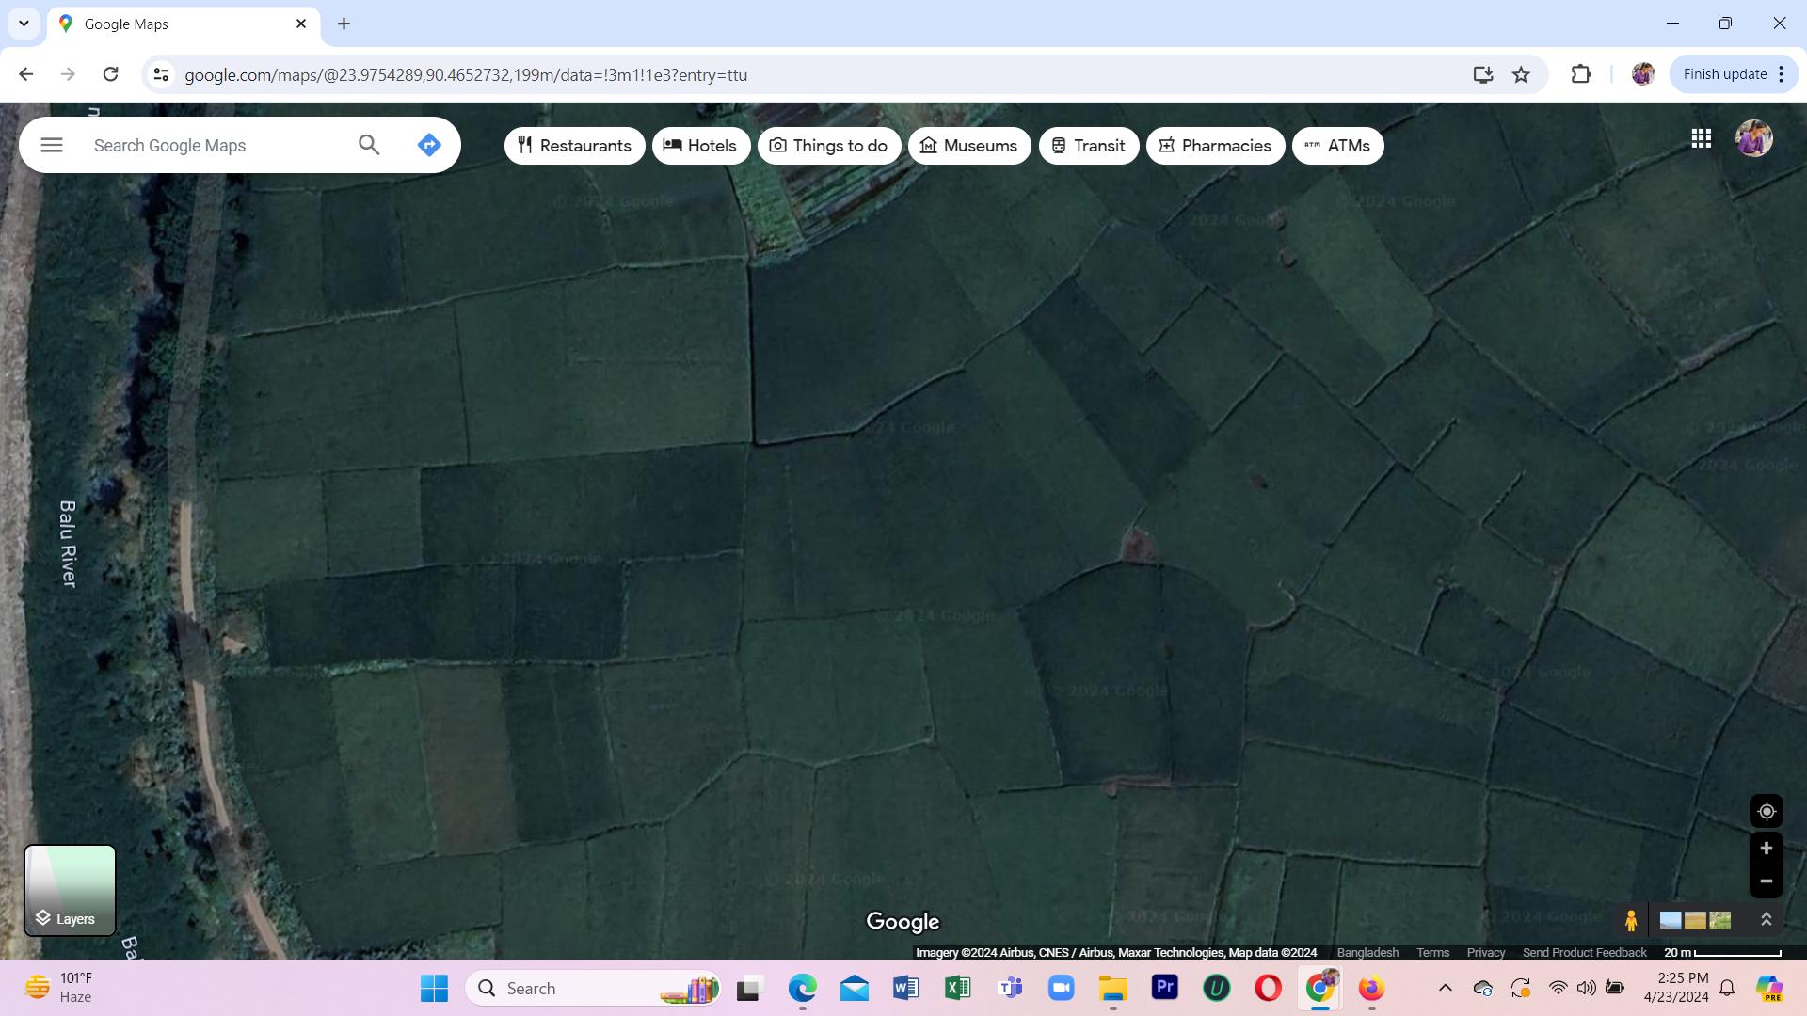Show Museums on the map
Image resolution: width=1807 pixels, height=1016 pixels.
pyautogui.click(x=968, y=146)
